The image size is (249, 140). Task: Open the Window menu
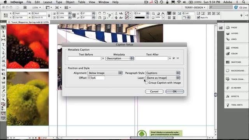tap(103, 2)
